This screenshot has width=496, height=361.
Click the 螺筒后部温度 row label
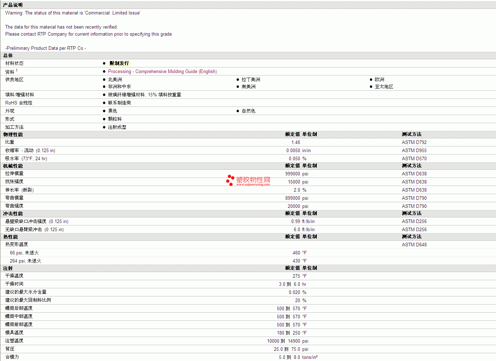[19, 308]
